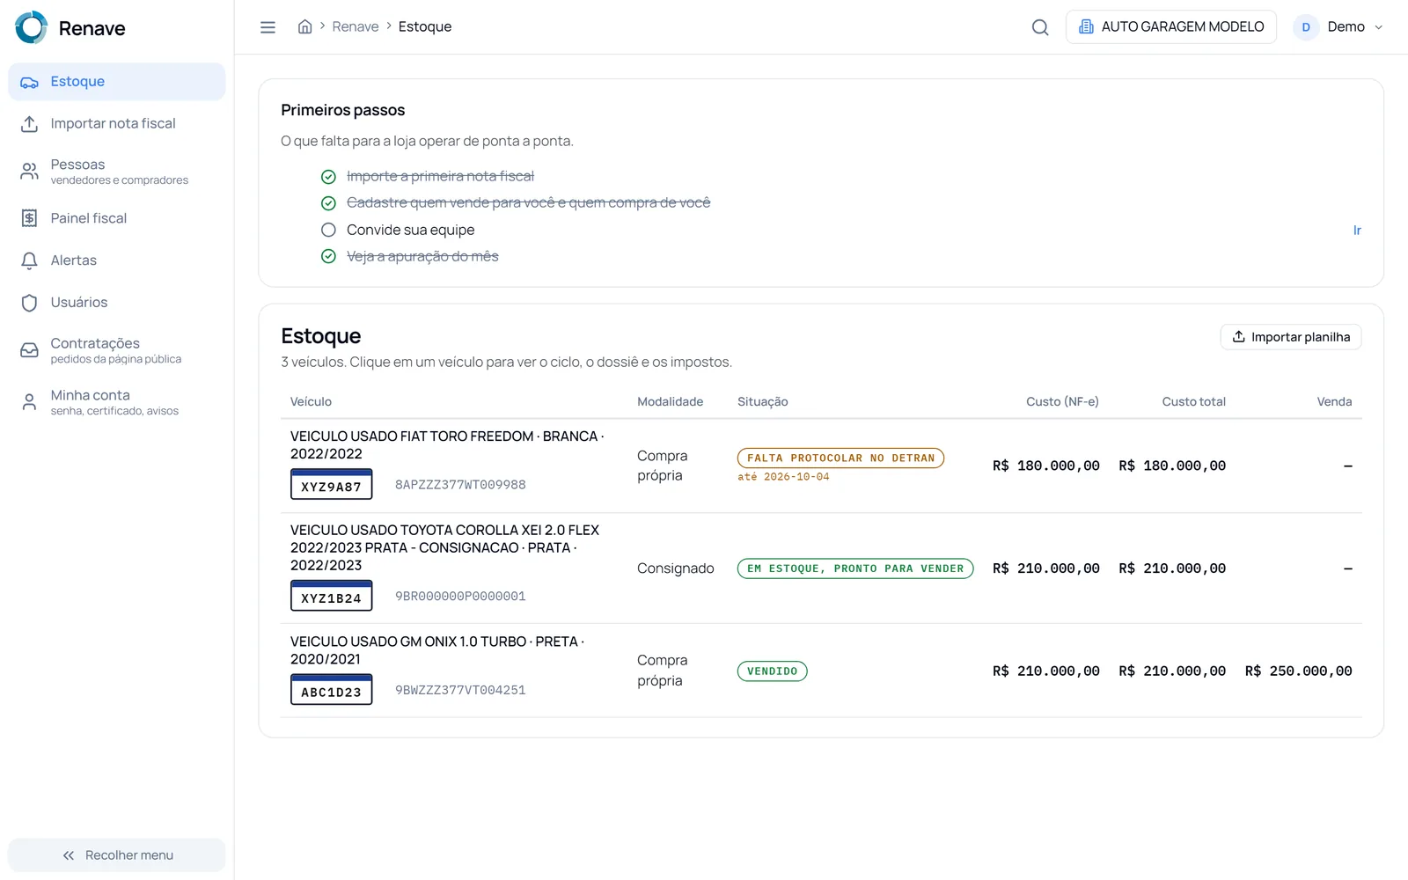This screenshot has width=1408, height=880.
Task: Click the shield icon for Usuários
Action: [29, 303]
